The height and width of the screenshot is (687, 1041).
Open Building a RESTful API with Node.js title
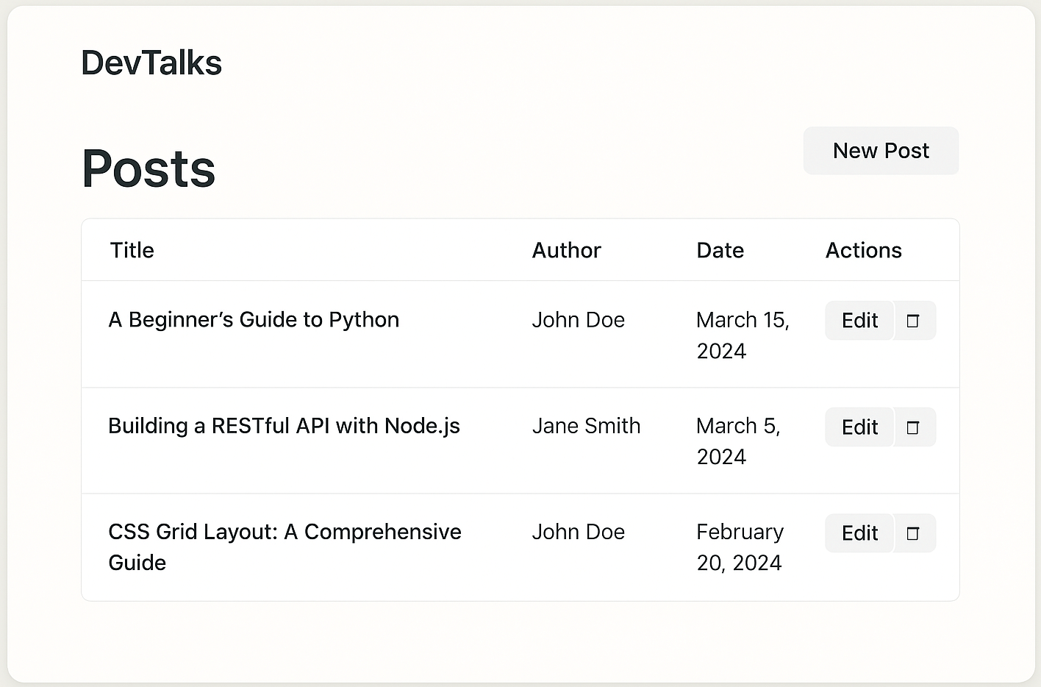point(284,426)
